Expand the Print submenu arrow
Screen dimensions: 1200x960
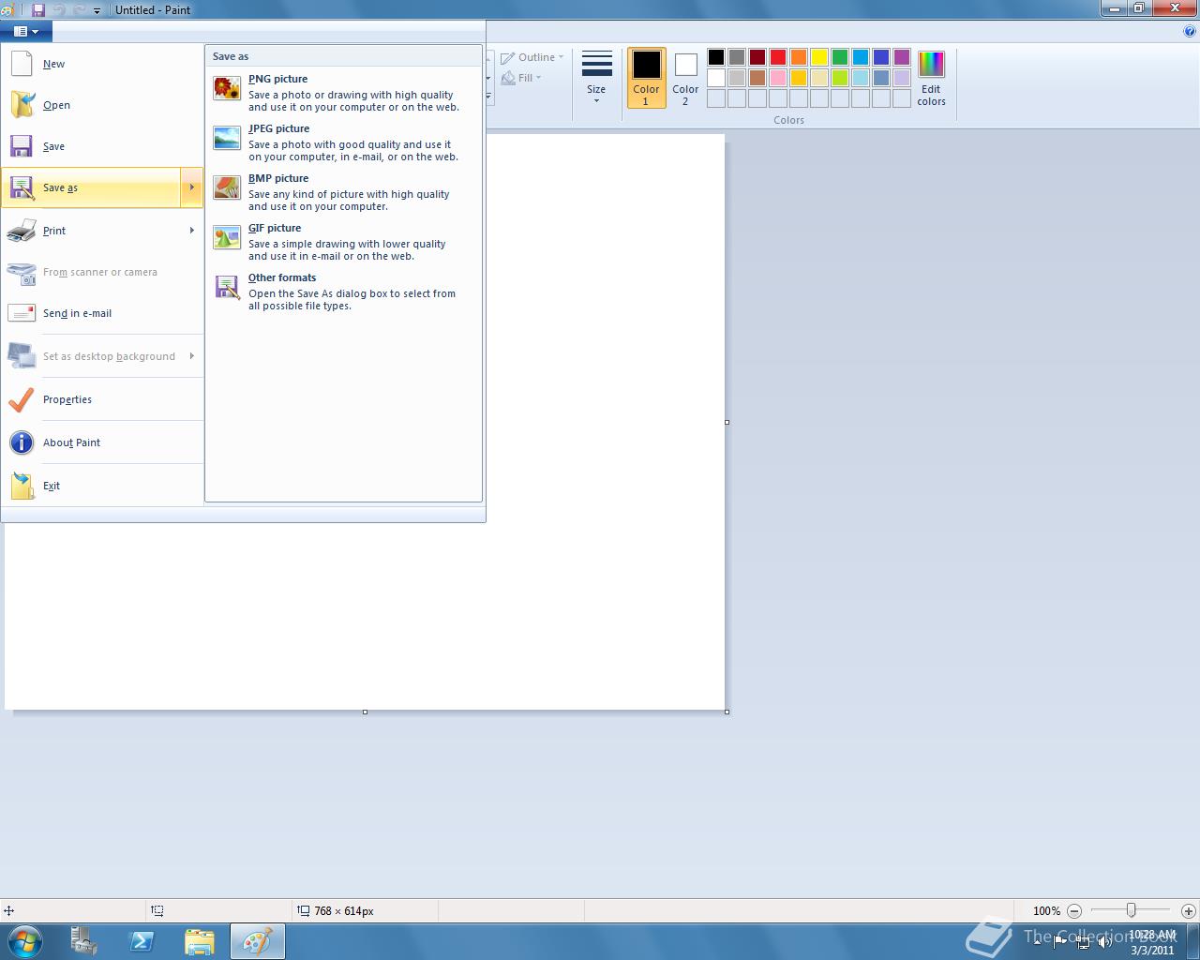(191, 231)
